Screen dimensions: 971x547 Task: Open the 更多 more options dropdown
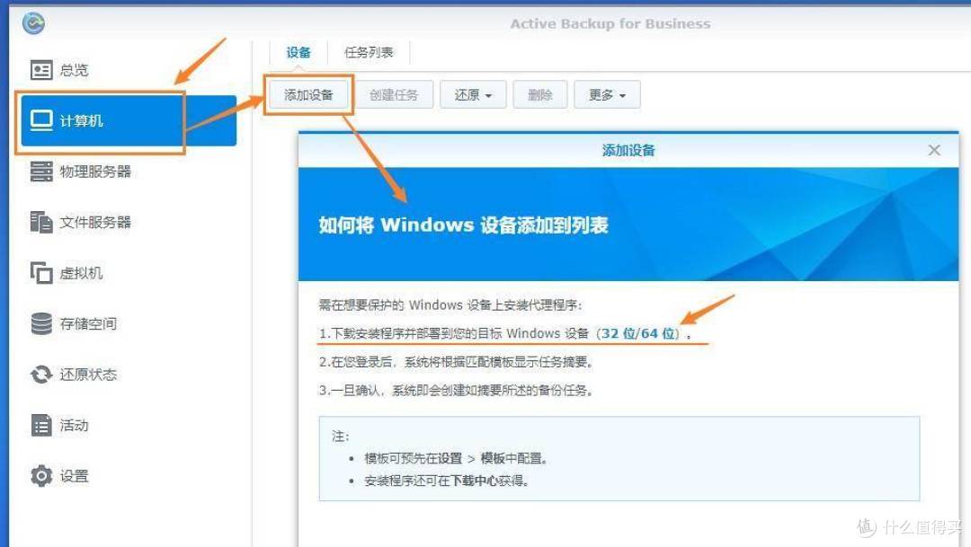tap(607, 94)
